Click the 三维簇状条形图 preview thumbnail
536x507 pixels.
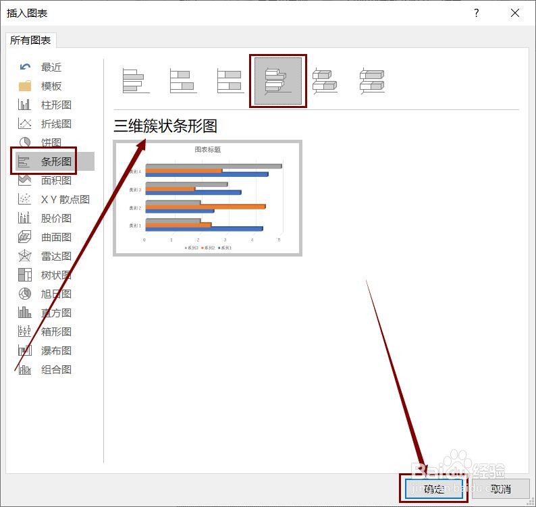pos(207,198)
